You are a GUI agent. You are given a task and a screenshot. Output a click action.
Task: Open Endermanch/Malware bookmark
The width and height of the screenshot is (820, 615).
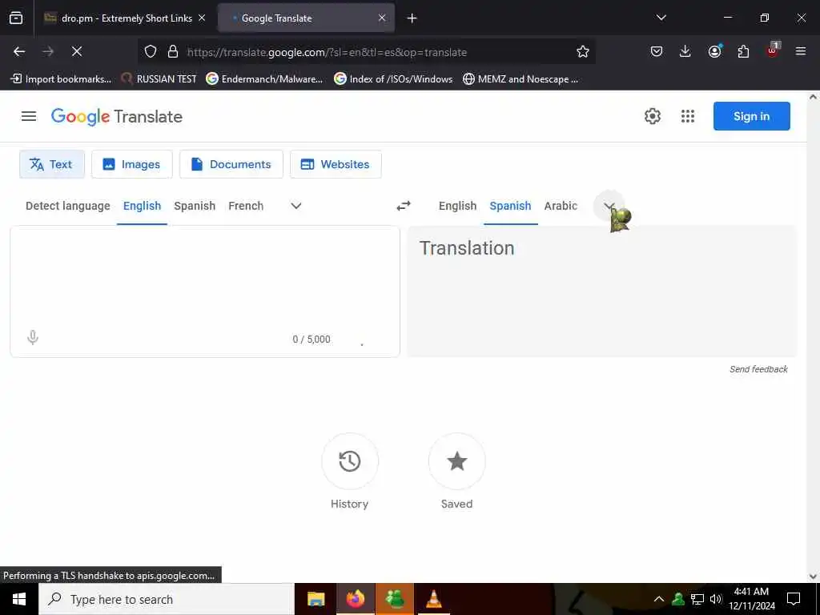pos(264,79)
